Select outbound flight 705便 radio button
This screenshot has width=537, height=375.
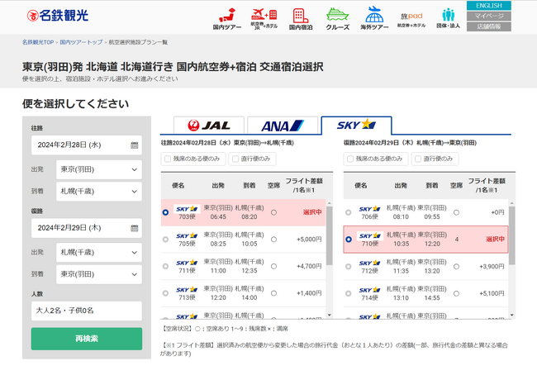click(x=165, y=240)
